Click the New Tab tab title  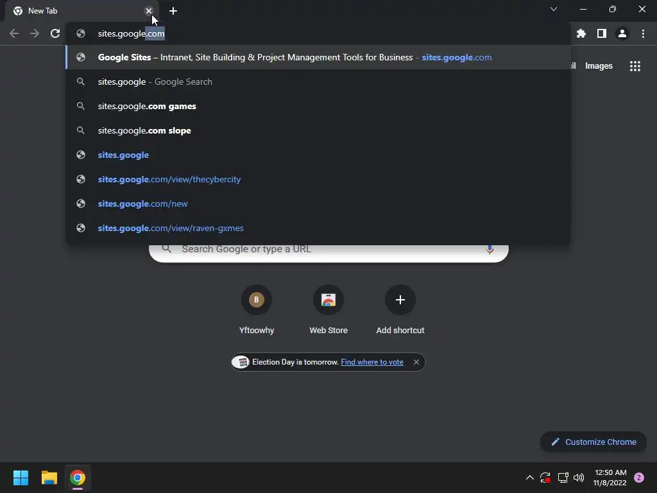[x=43, y=11]
